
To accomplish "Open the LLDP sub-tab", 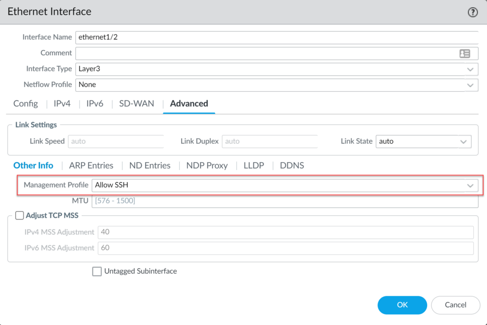I will 254,165.
